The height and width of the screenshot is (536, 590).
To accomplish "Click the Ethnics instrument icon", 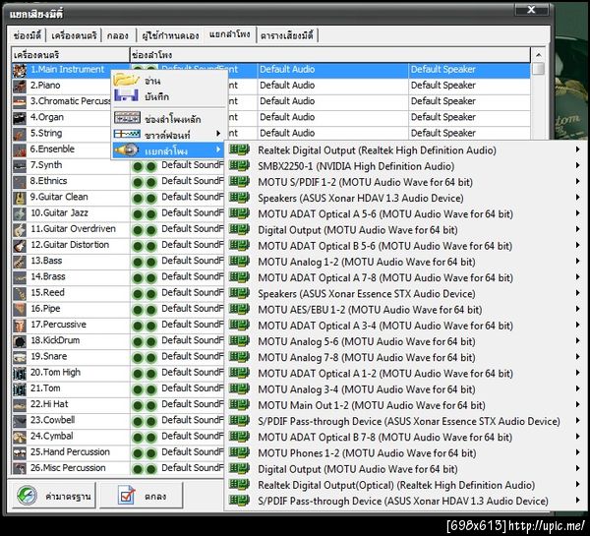I will (20, 182).
